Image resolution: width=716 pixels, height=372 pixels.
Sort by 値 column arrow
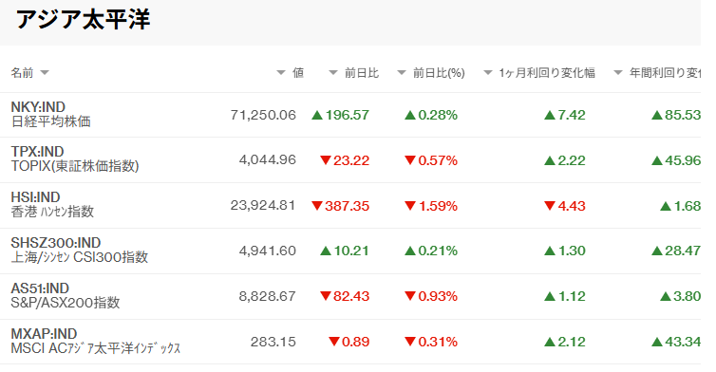281,72
